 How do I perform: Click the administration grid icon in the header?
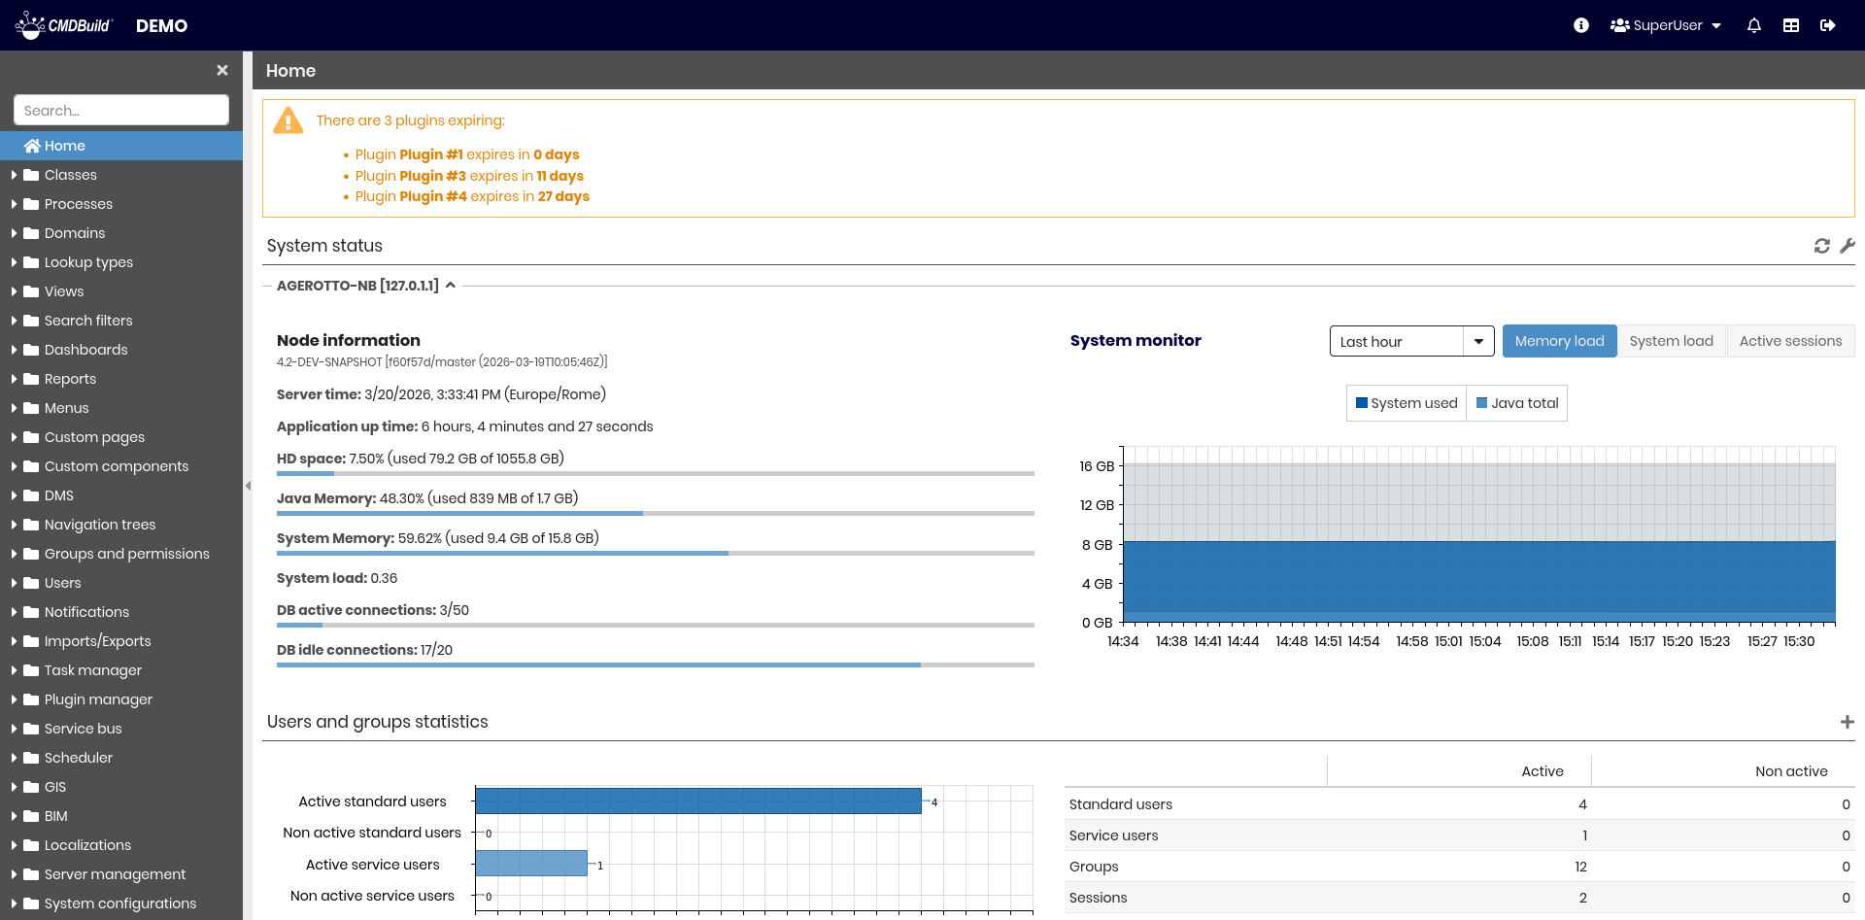point(1791,25)
